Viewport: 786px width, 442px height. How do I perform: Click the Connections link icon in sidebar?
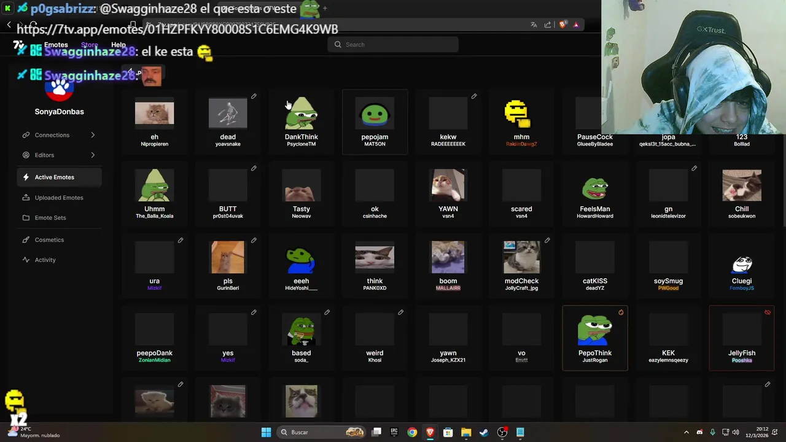(26, 135)
